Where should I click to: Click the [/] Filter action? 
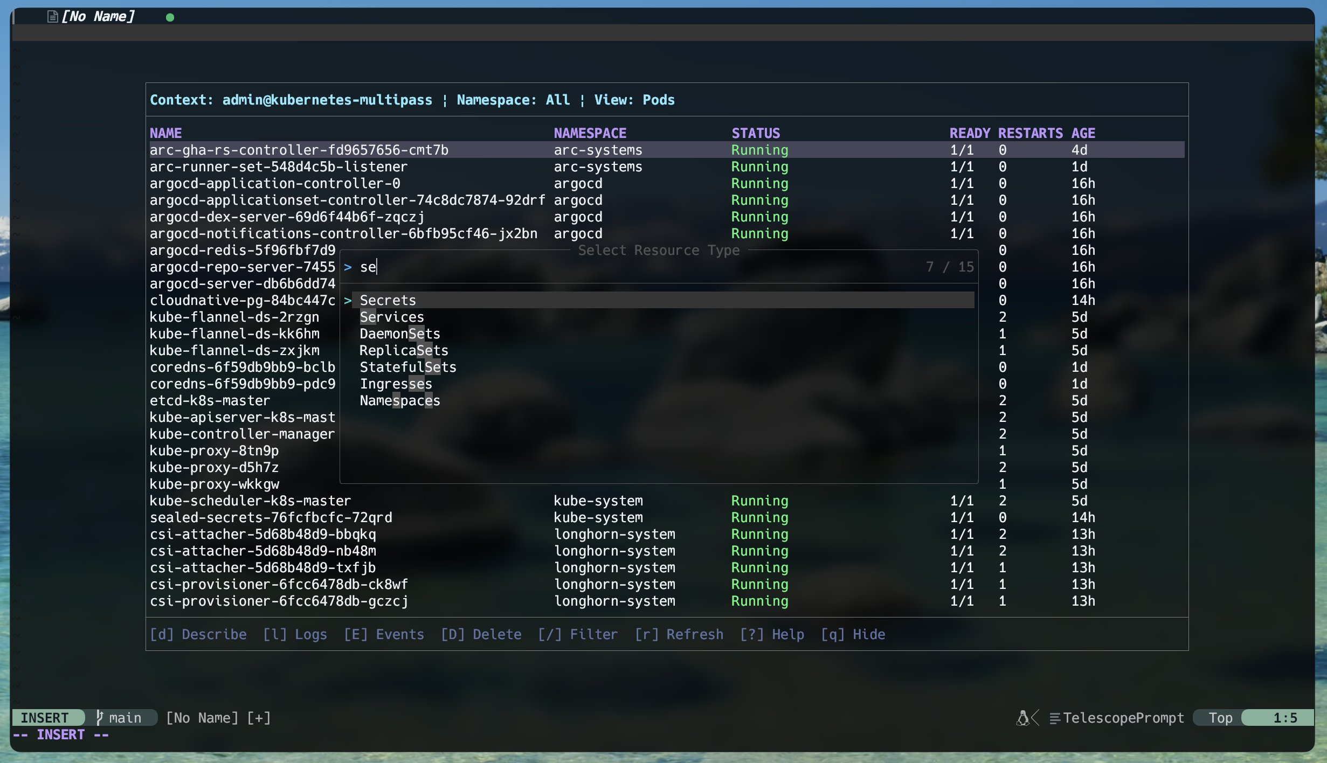578,634
